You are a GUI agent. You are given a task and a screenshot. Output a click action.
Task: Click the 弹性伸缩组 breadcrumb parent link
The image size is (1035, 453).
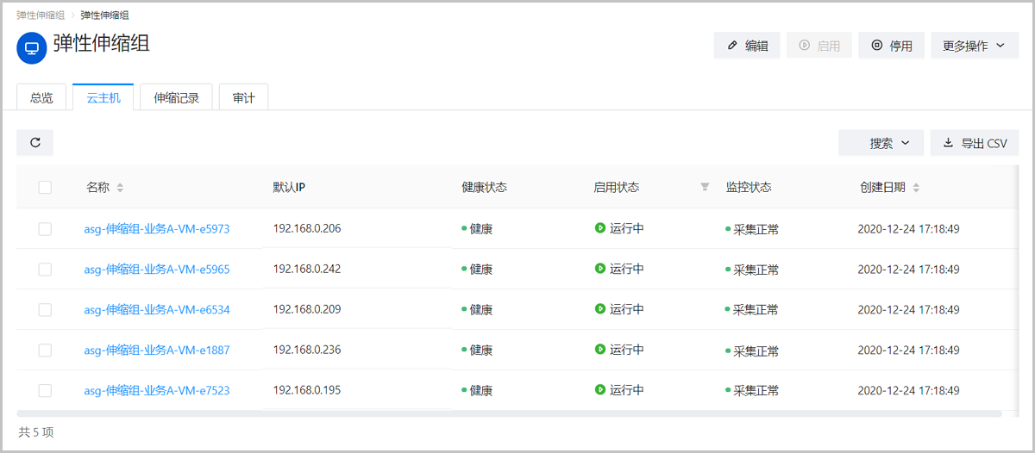(41, 16)
